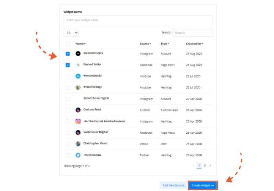Click the 29 Apr 2020 date cell

click(x=194, y=99)
